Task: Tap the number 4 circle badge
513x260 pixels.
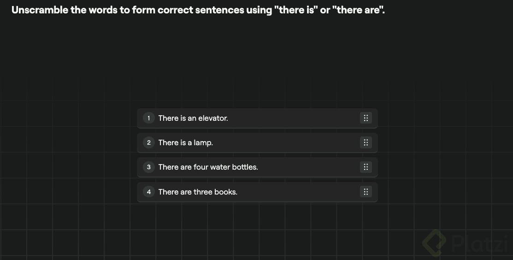Action: tap(148, 192)
